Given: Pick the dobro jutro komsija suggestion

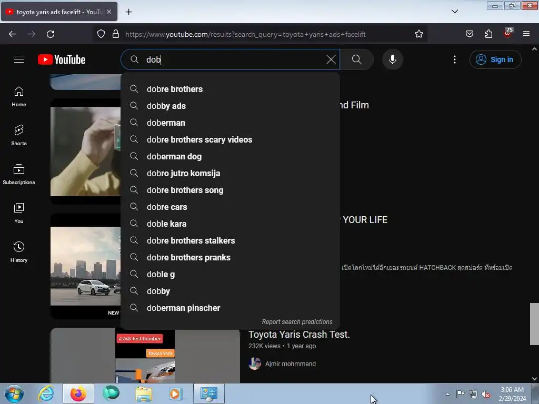Looking at the screenshot, I should (x=231, y=173).
